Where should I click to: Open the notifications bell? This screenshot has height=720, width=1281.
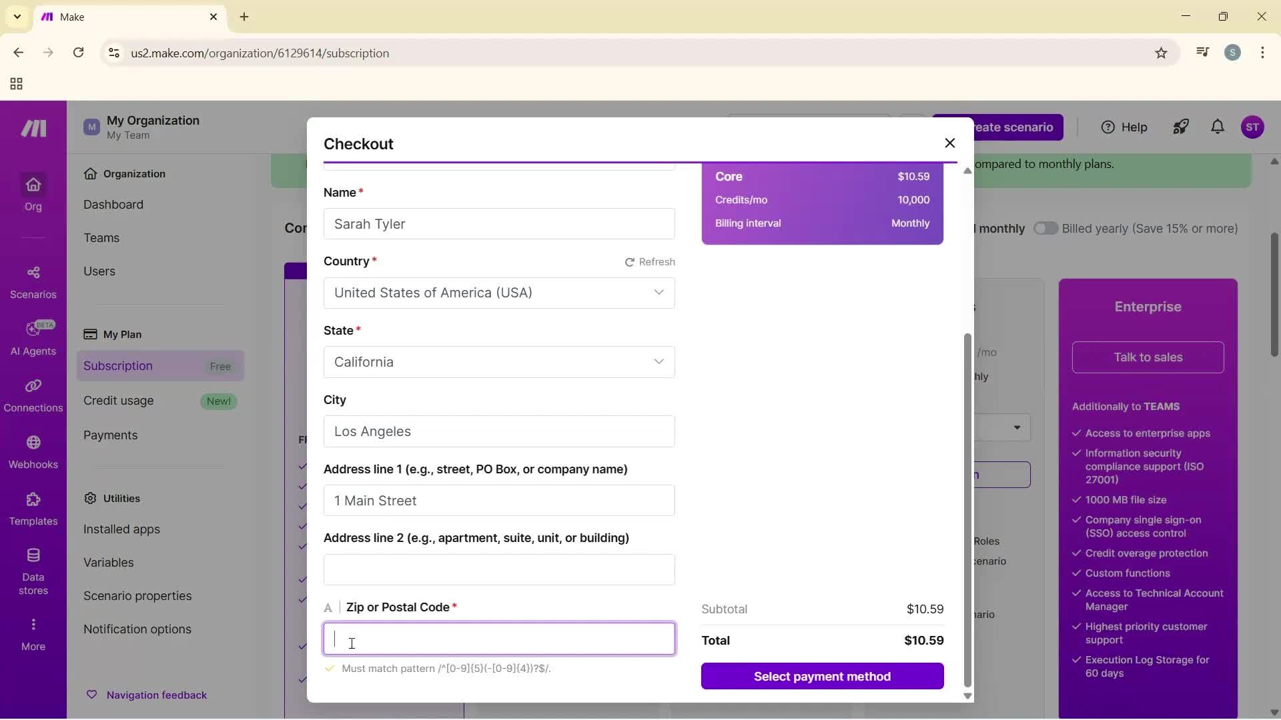coord(1217,127)
